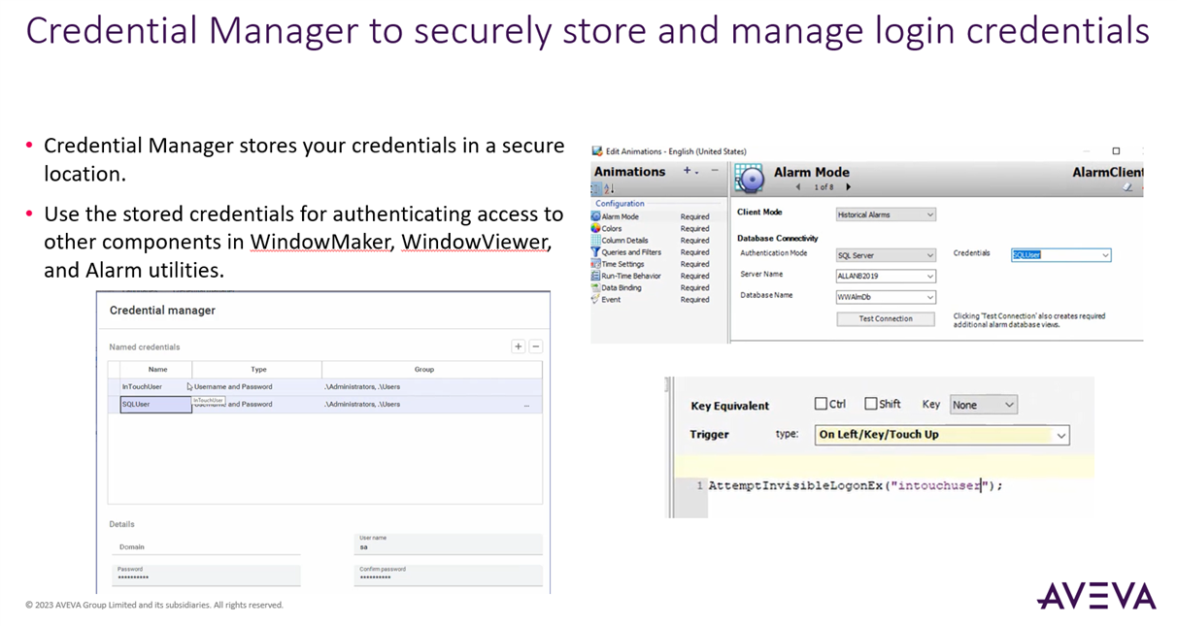This screenshot has height=626, width=1177.
Task: Remove named credential with minus button
Action: click(535, 346)
